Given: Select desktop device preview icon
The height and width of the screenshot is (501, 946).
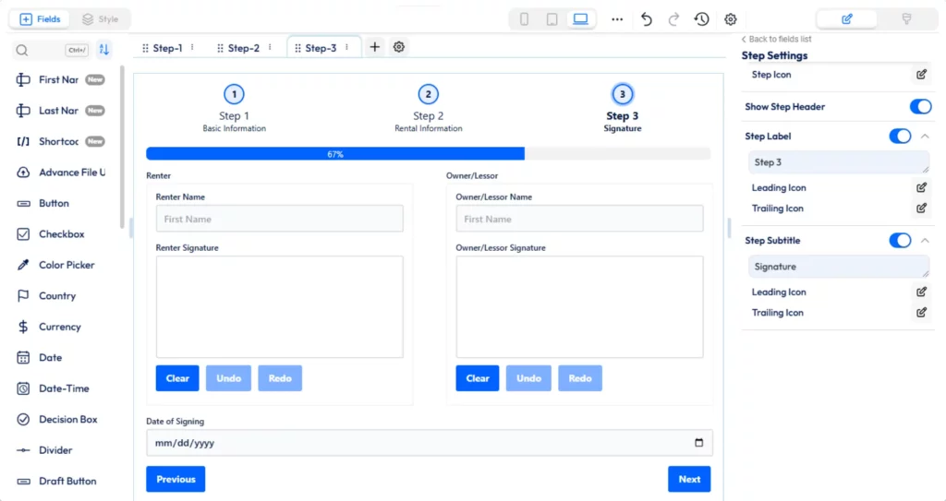Looking at the screenshot, I should coord(580,19).
